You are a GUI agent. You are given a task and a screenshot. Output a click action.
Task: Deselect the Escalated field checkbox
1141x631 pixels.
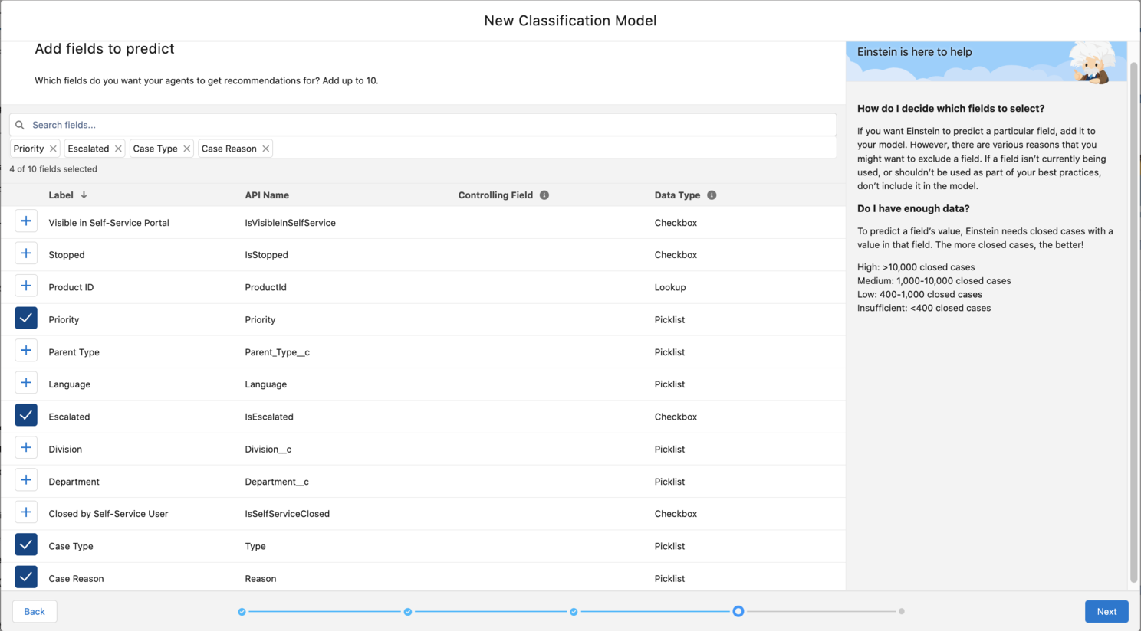(x=26, y=416)
